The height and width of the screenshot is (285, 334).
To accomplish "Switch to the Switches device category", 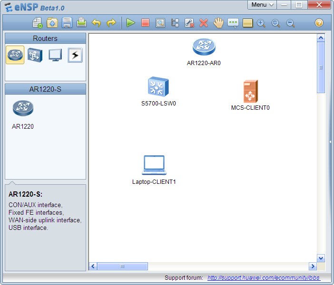I will 35,55.
